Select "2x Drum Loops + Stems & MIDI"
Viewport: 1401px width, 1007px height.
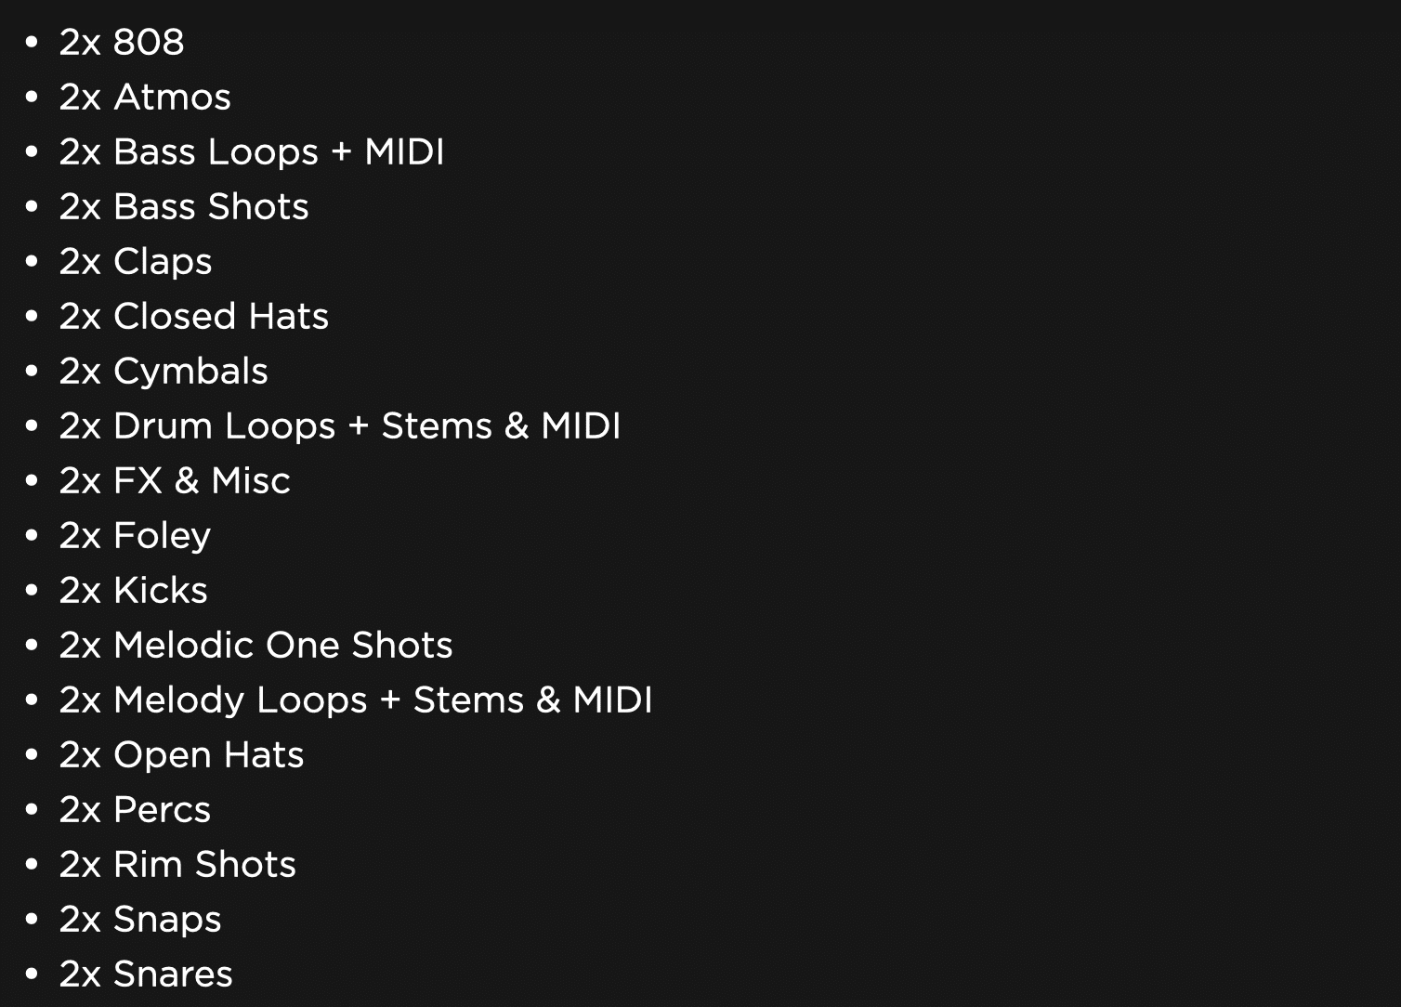(340, 425)
